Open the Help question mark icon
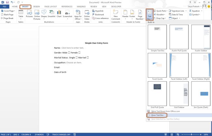Image resolution: width=212 pixels, height=136 pixels. (190, 2)
